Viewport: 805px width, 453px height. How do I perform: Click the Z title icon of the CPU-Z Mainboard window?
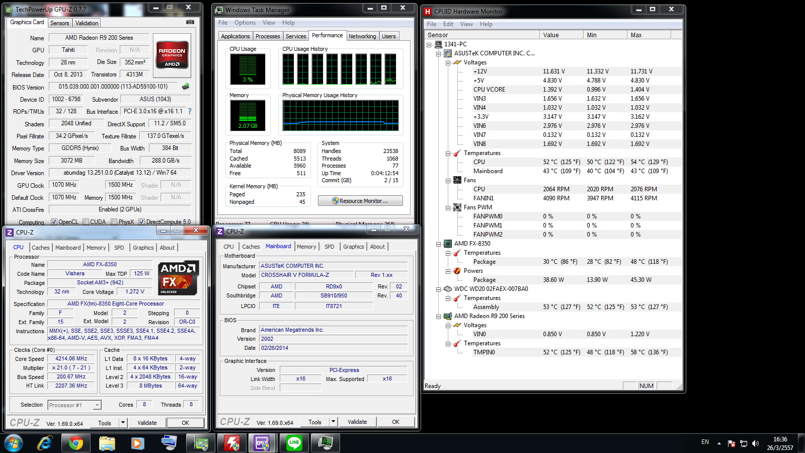[220, 231]
